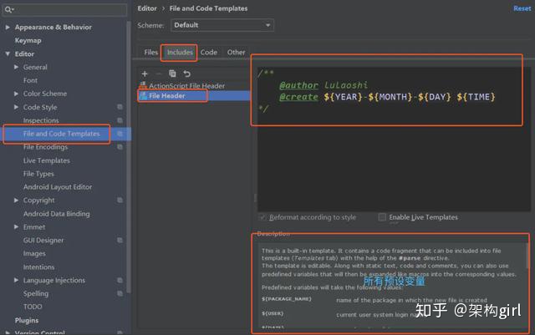Switch to the Code tab
The image size is (535, 335).
(209, 52)
